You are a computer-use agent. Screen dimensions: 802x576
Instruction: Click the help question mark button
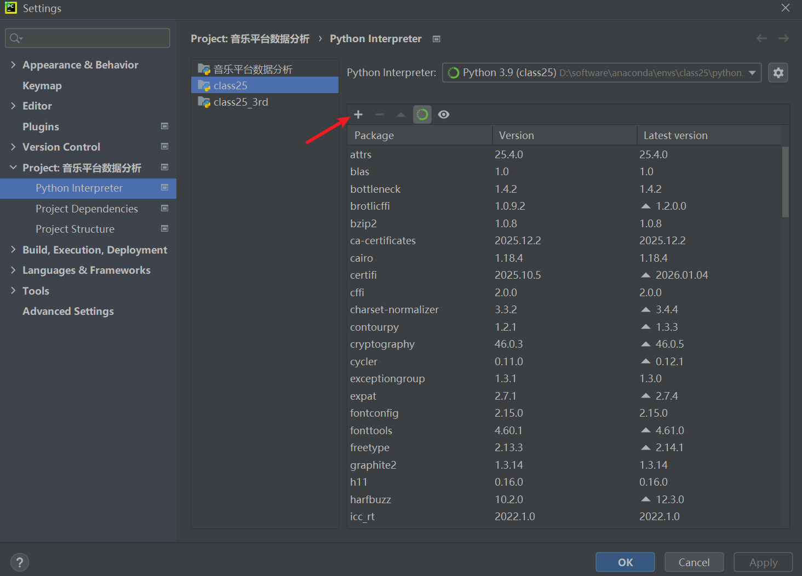coord(20,562)
